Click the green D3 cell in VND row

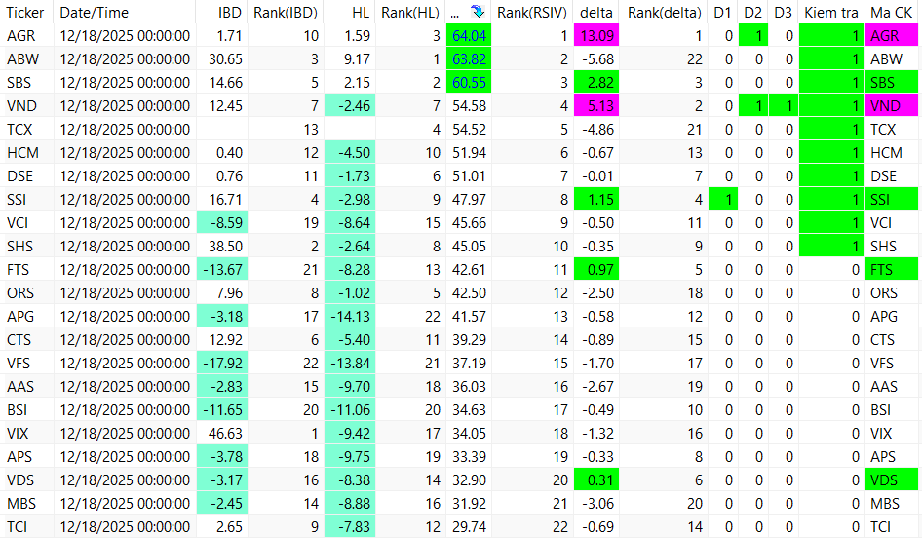click(784, 106)
